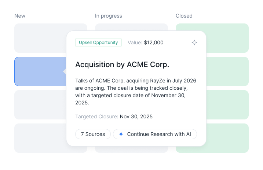
Task: Click the blue sparkle icon in Continue Research
Action: click(121, 134)
